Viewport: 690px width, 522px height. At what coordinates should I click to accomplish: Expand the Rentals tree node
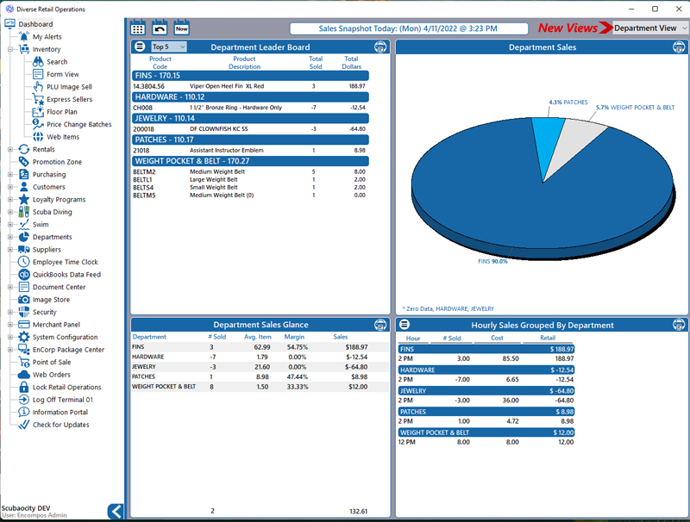pos(10,149)
